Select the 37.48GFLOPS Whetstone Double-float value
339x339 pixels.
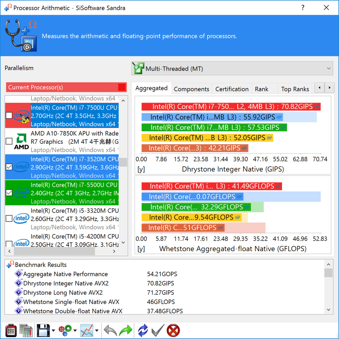165,311
